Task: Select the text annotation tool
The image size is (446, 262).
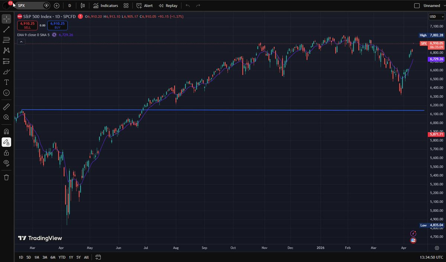Action: (6, 82)
